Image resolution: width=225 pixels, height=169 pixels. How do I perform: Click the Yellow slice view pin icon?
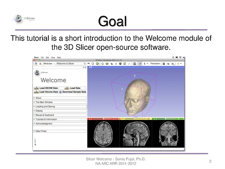121,119
